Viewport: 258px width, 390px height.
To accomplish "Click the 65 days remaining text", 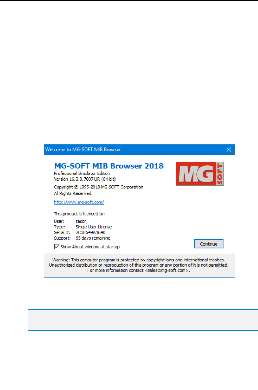I will tap(93, 238).
